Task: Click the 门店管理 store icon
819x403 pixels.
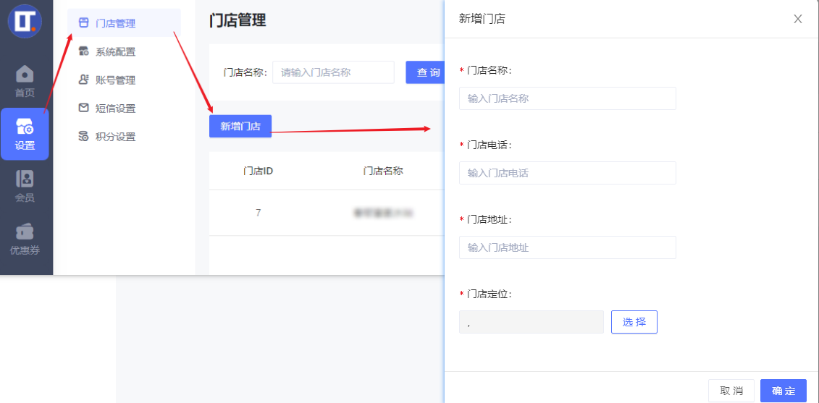Action: 83,22
